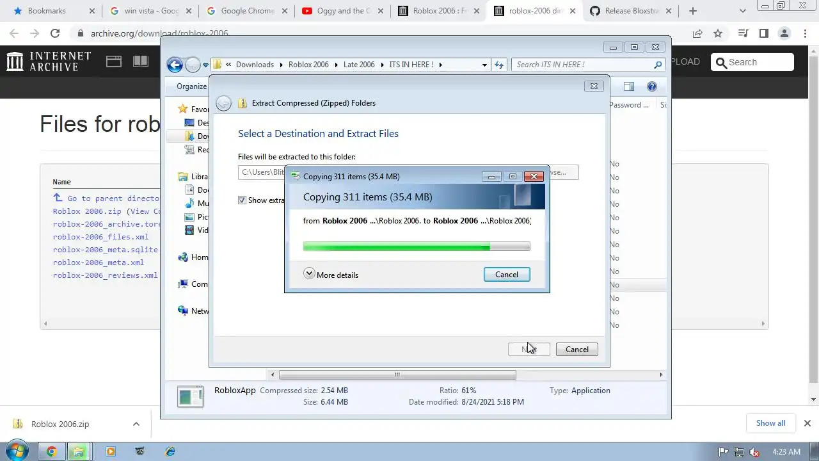Open Windows Explorer from the taskbar
Image resolution: width=819 pixels, height=461 pixels.
click(78, 451)
